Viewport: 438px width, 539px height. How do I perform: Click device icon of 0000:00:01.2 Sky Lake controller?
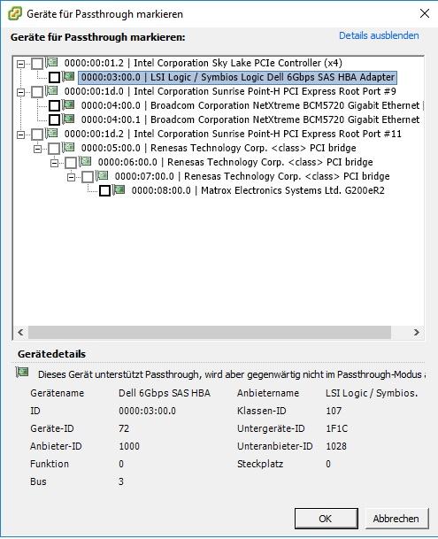click(x=52, y=62)
